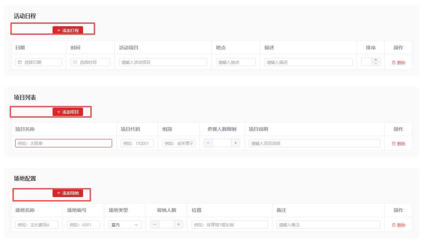The height and width of the screenshot is (245, 445).
Task: Click minus on 参赛人数限制 stepper
Action: (208, 143)
